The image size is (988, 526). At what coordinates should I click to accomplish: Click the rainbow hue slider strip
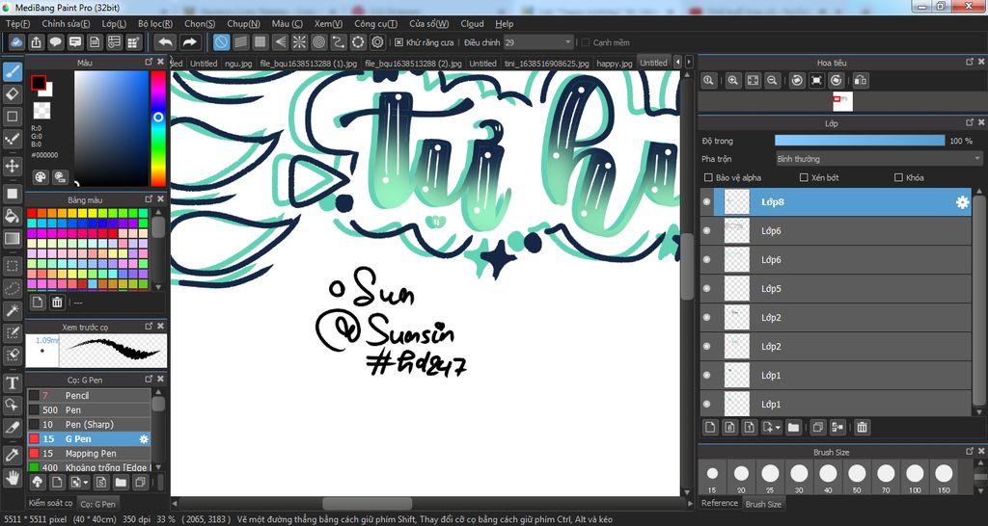point(158,128)
